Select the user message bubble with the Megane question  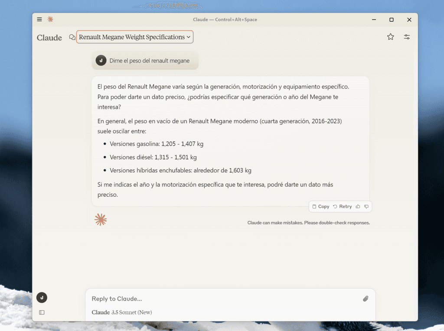pos(145,61)
